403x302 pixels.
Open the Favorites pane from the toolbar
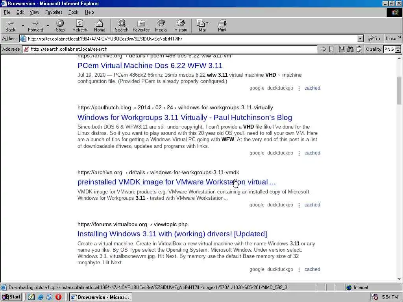click(141, 26)
